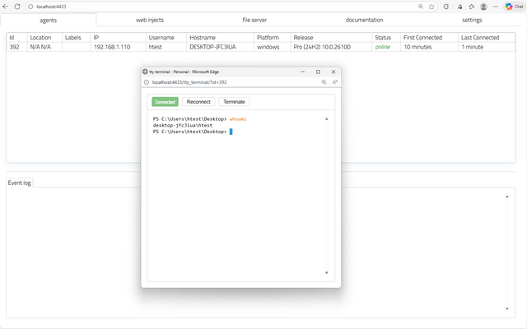Click terminal scroll down arrow

326,272
